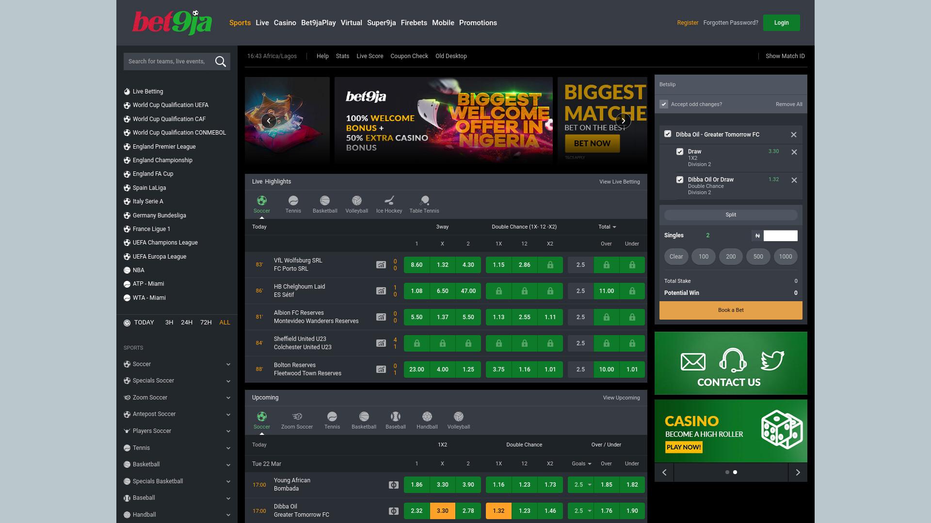Expand Specials Soccer category

tap(228, 381)
